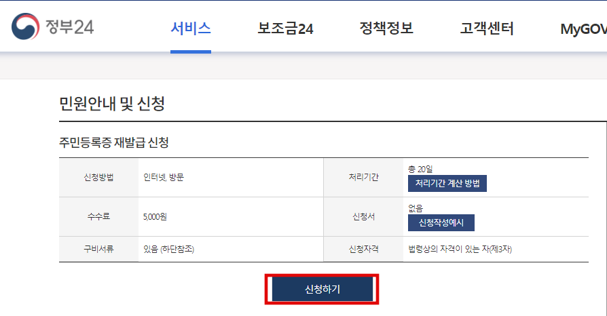Click the 처리기간 label cell
This screenshot has width=607, height=316.
tap(363, 178)
